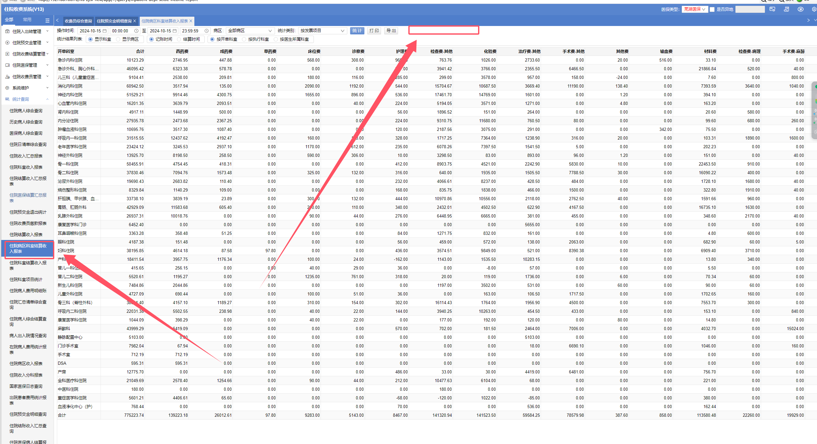Select the 显示病区 radio button
Viewport: 817px width, 444px height.
[x=119, y=39]
